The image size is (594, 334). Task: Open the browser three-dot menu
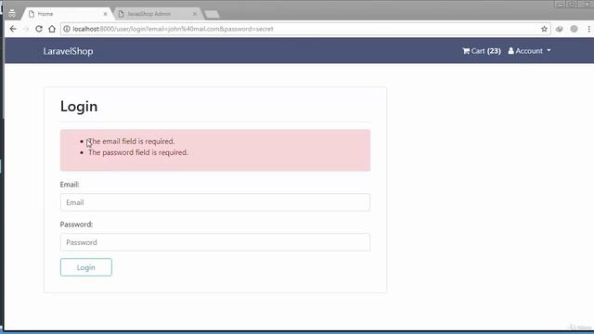588,29
